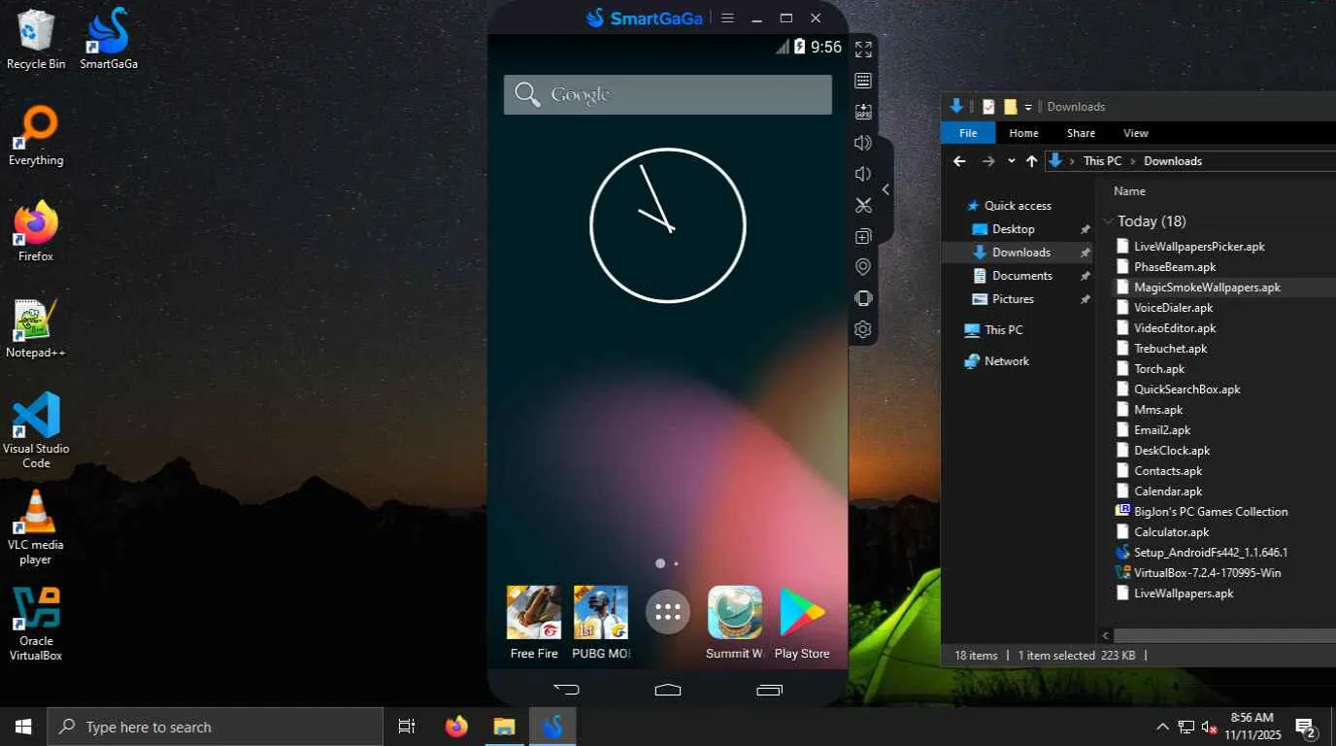
Task: Select the VirtualBox-7.2.4-170995-Win installer
Action: (1207, 573)
